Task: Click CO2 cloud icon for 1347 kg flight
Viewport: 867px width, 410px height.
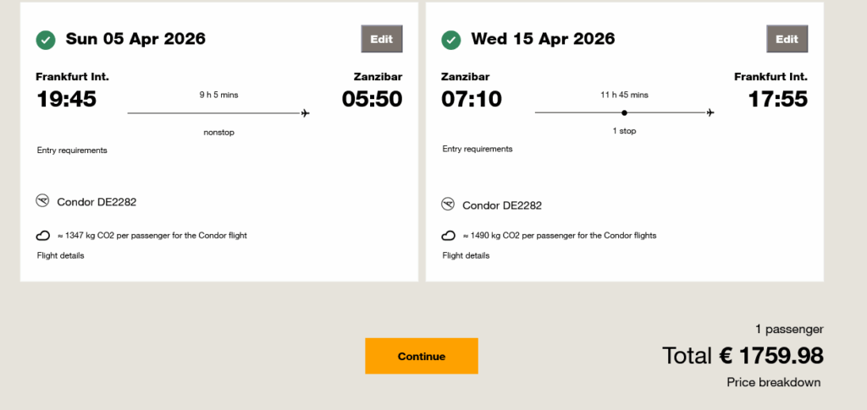Action: click(x=43, y=236)
